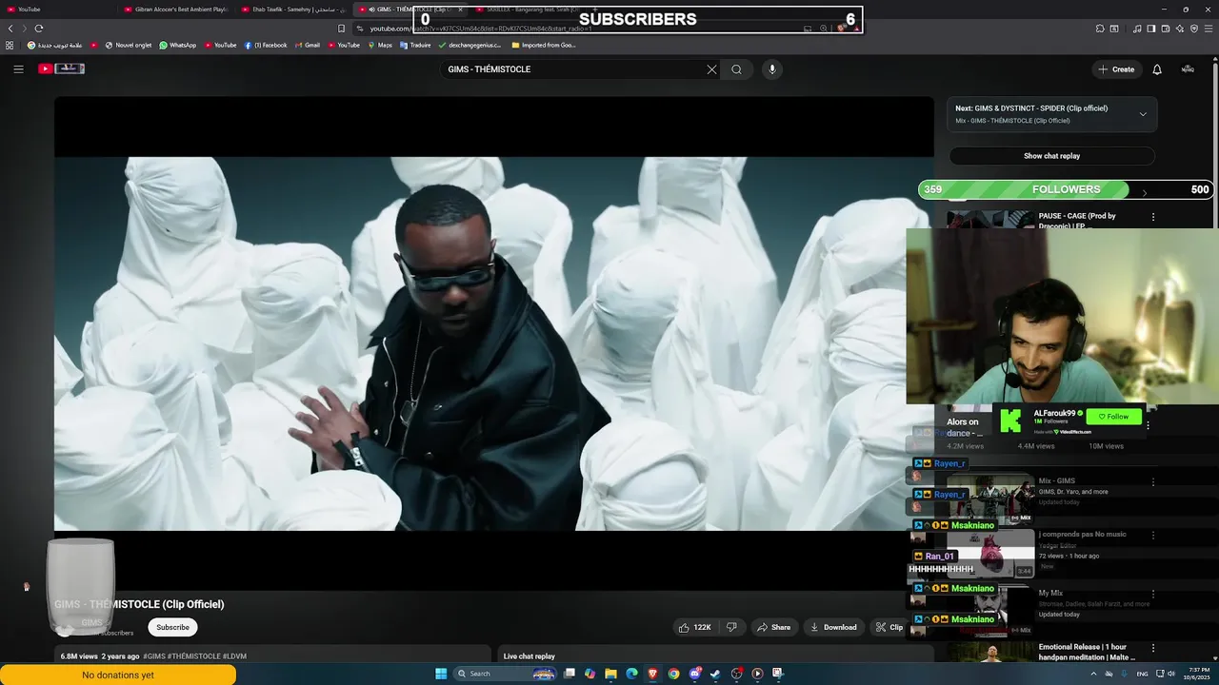
Task: Create a Clip of the video
Action: 889,627
